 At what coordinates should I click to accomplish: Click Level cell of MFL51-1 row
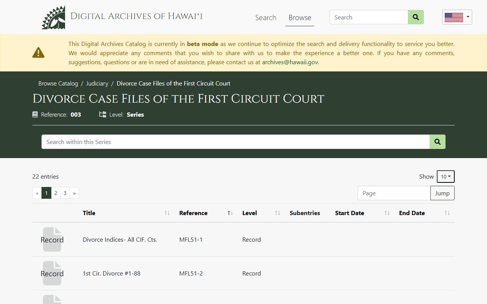[x=251, y=239]
